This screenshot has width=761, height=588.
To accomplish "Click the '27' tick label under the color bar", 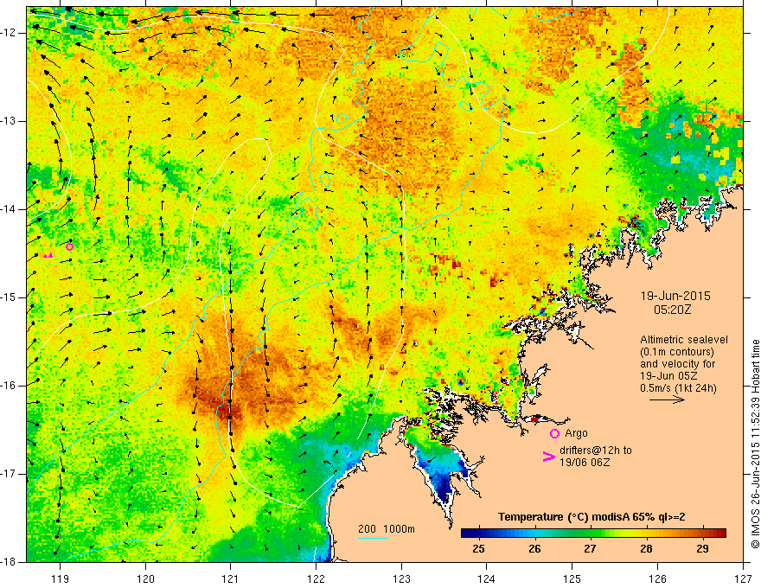I will click(590, 549).
